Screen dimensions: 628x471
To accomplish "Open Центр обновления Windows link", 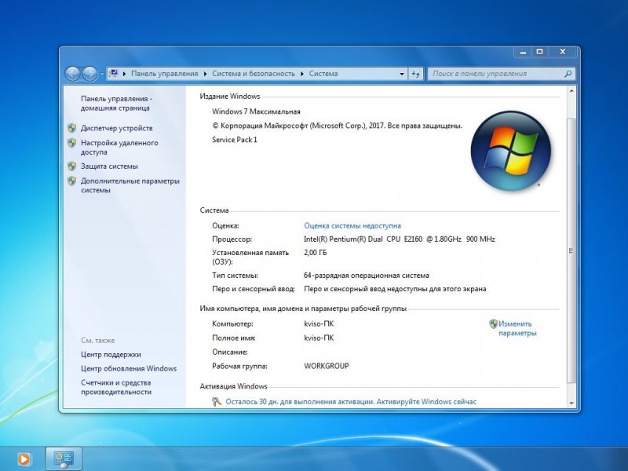I will click(129, 368).
